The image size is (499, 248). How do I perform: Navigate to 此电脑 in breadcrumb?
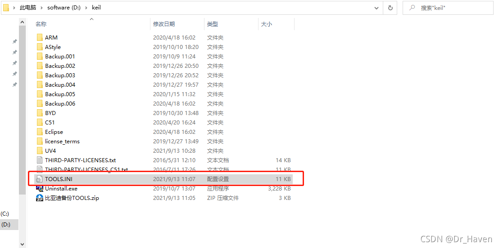click(x=28, y=8)
